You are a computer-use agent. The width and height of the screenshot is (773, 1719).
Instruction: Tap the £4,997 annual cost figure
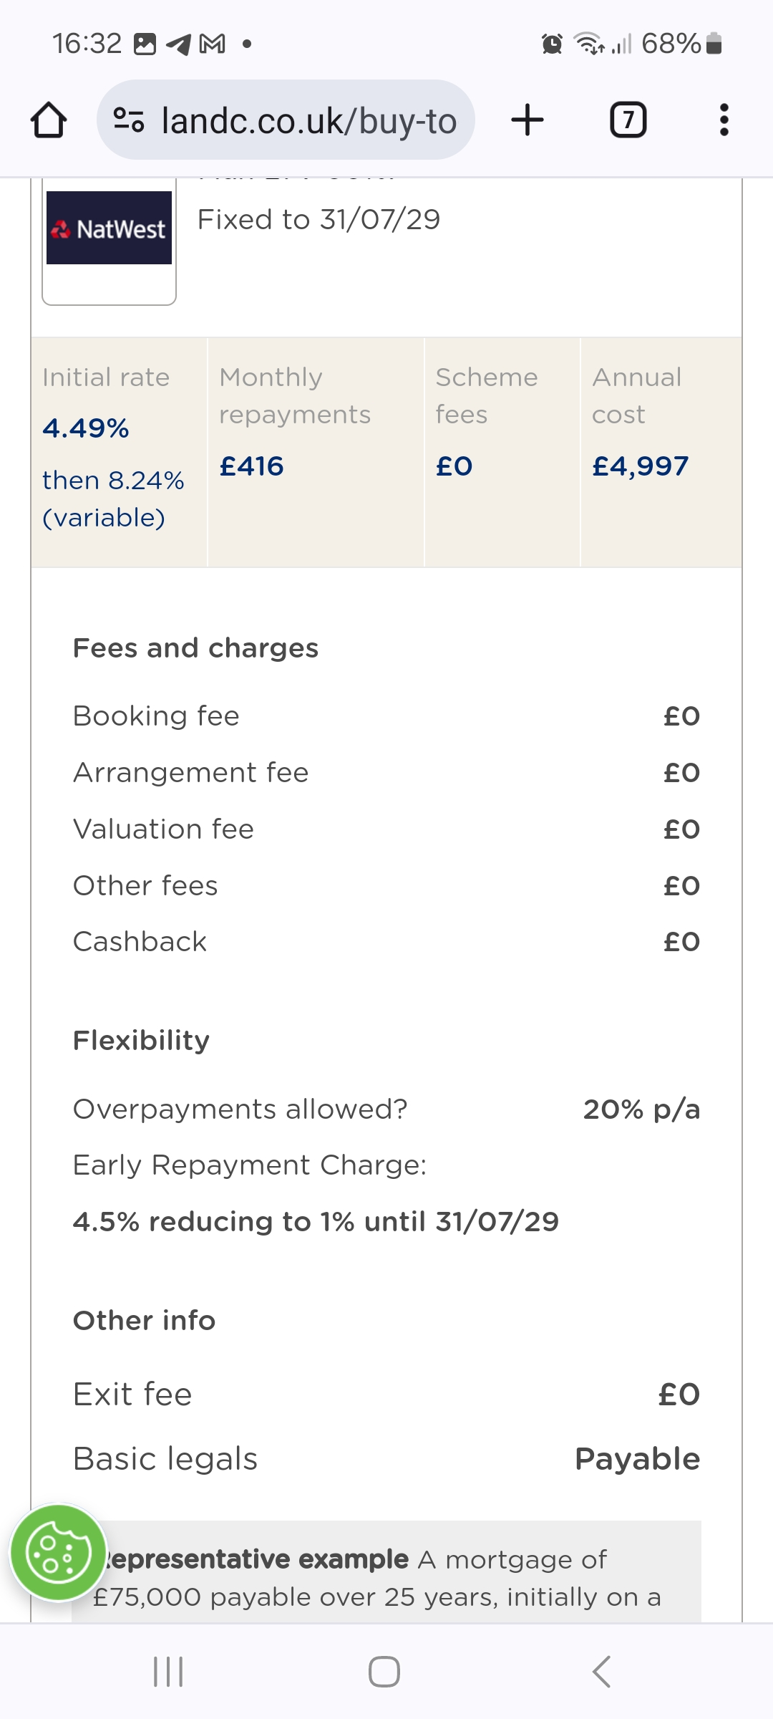click(x=641, y=466)
